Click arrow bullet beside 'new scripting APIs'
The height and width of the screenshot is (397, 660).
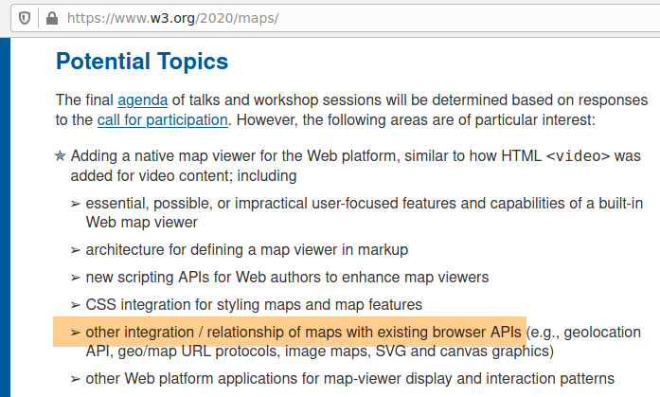75,278
